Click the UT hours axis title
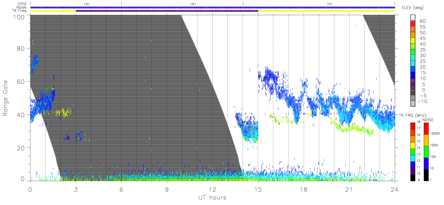This screenshot has height=205, width=444. click(213, 198)
